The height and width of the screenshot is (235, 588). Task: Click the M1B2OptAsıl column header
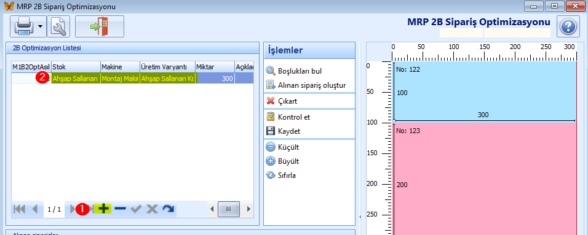coord(31,67)
